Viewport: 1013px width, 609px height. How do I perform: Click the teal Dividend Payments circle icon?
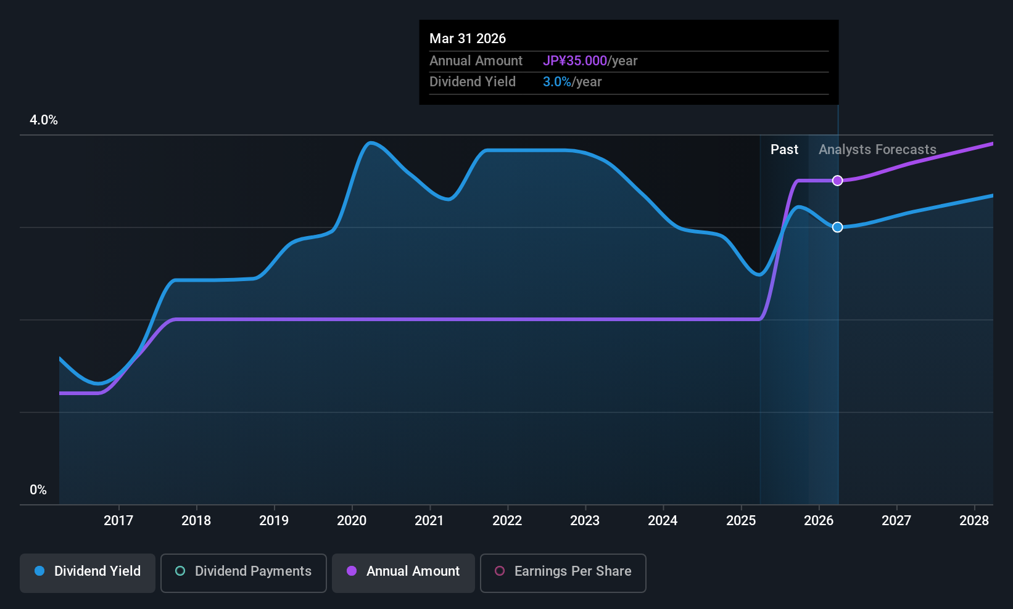click(180, 571)
